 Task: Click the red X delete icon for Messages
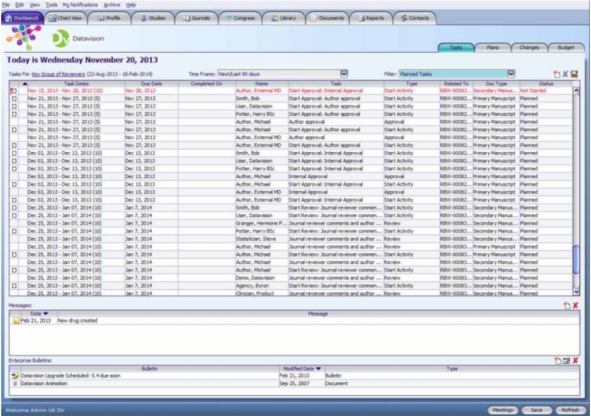[575, 305]
